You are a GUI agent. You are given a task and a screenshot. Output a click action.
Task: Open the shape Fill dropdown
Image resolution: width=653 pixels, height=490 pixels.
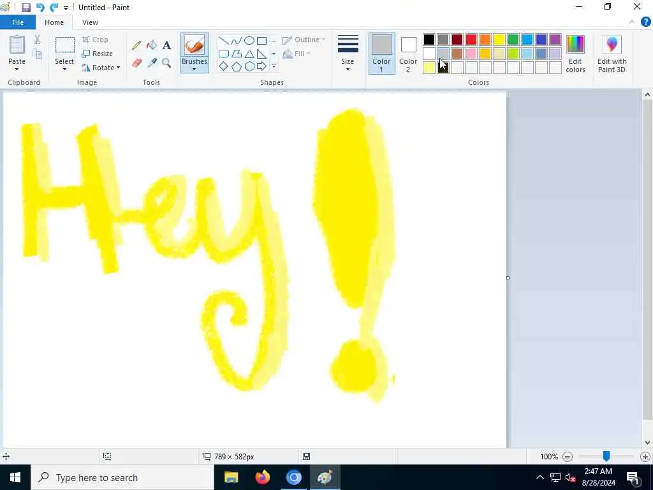point(297,54)
